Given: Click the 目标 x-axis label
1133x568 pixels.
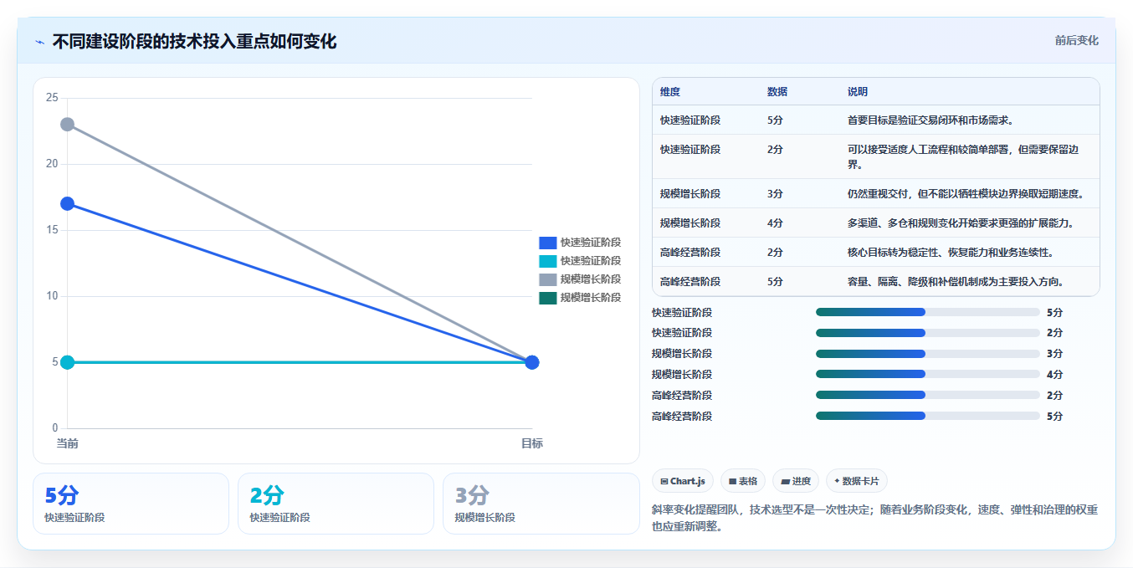Looking at the screenshot, I should [531, 443].
